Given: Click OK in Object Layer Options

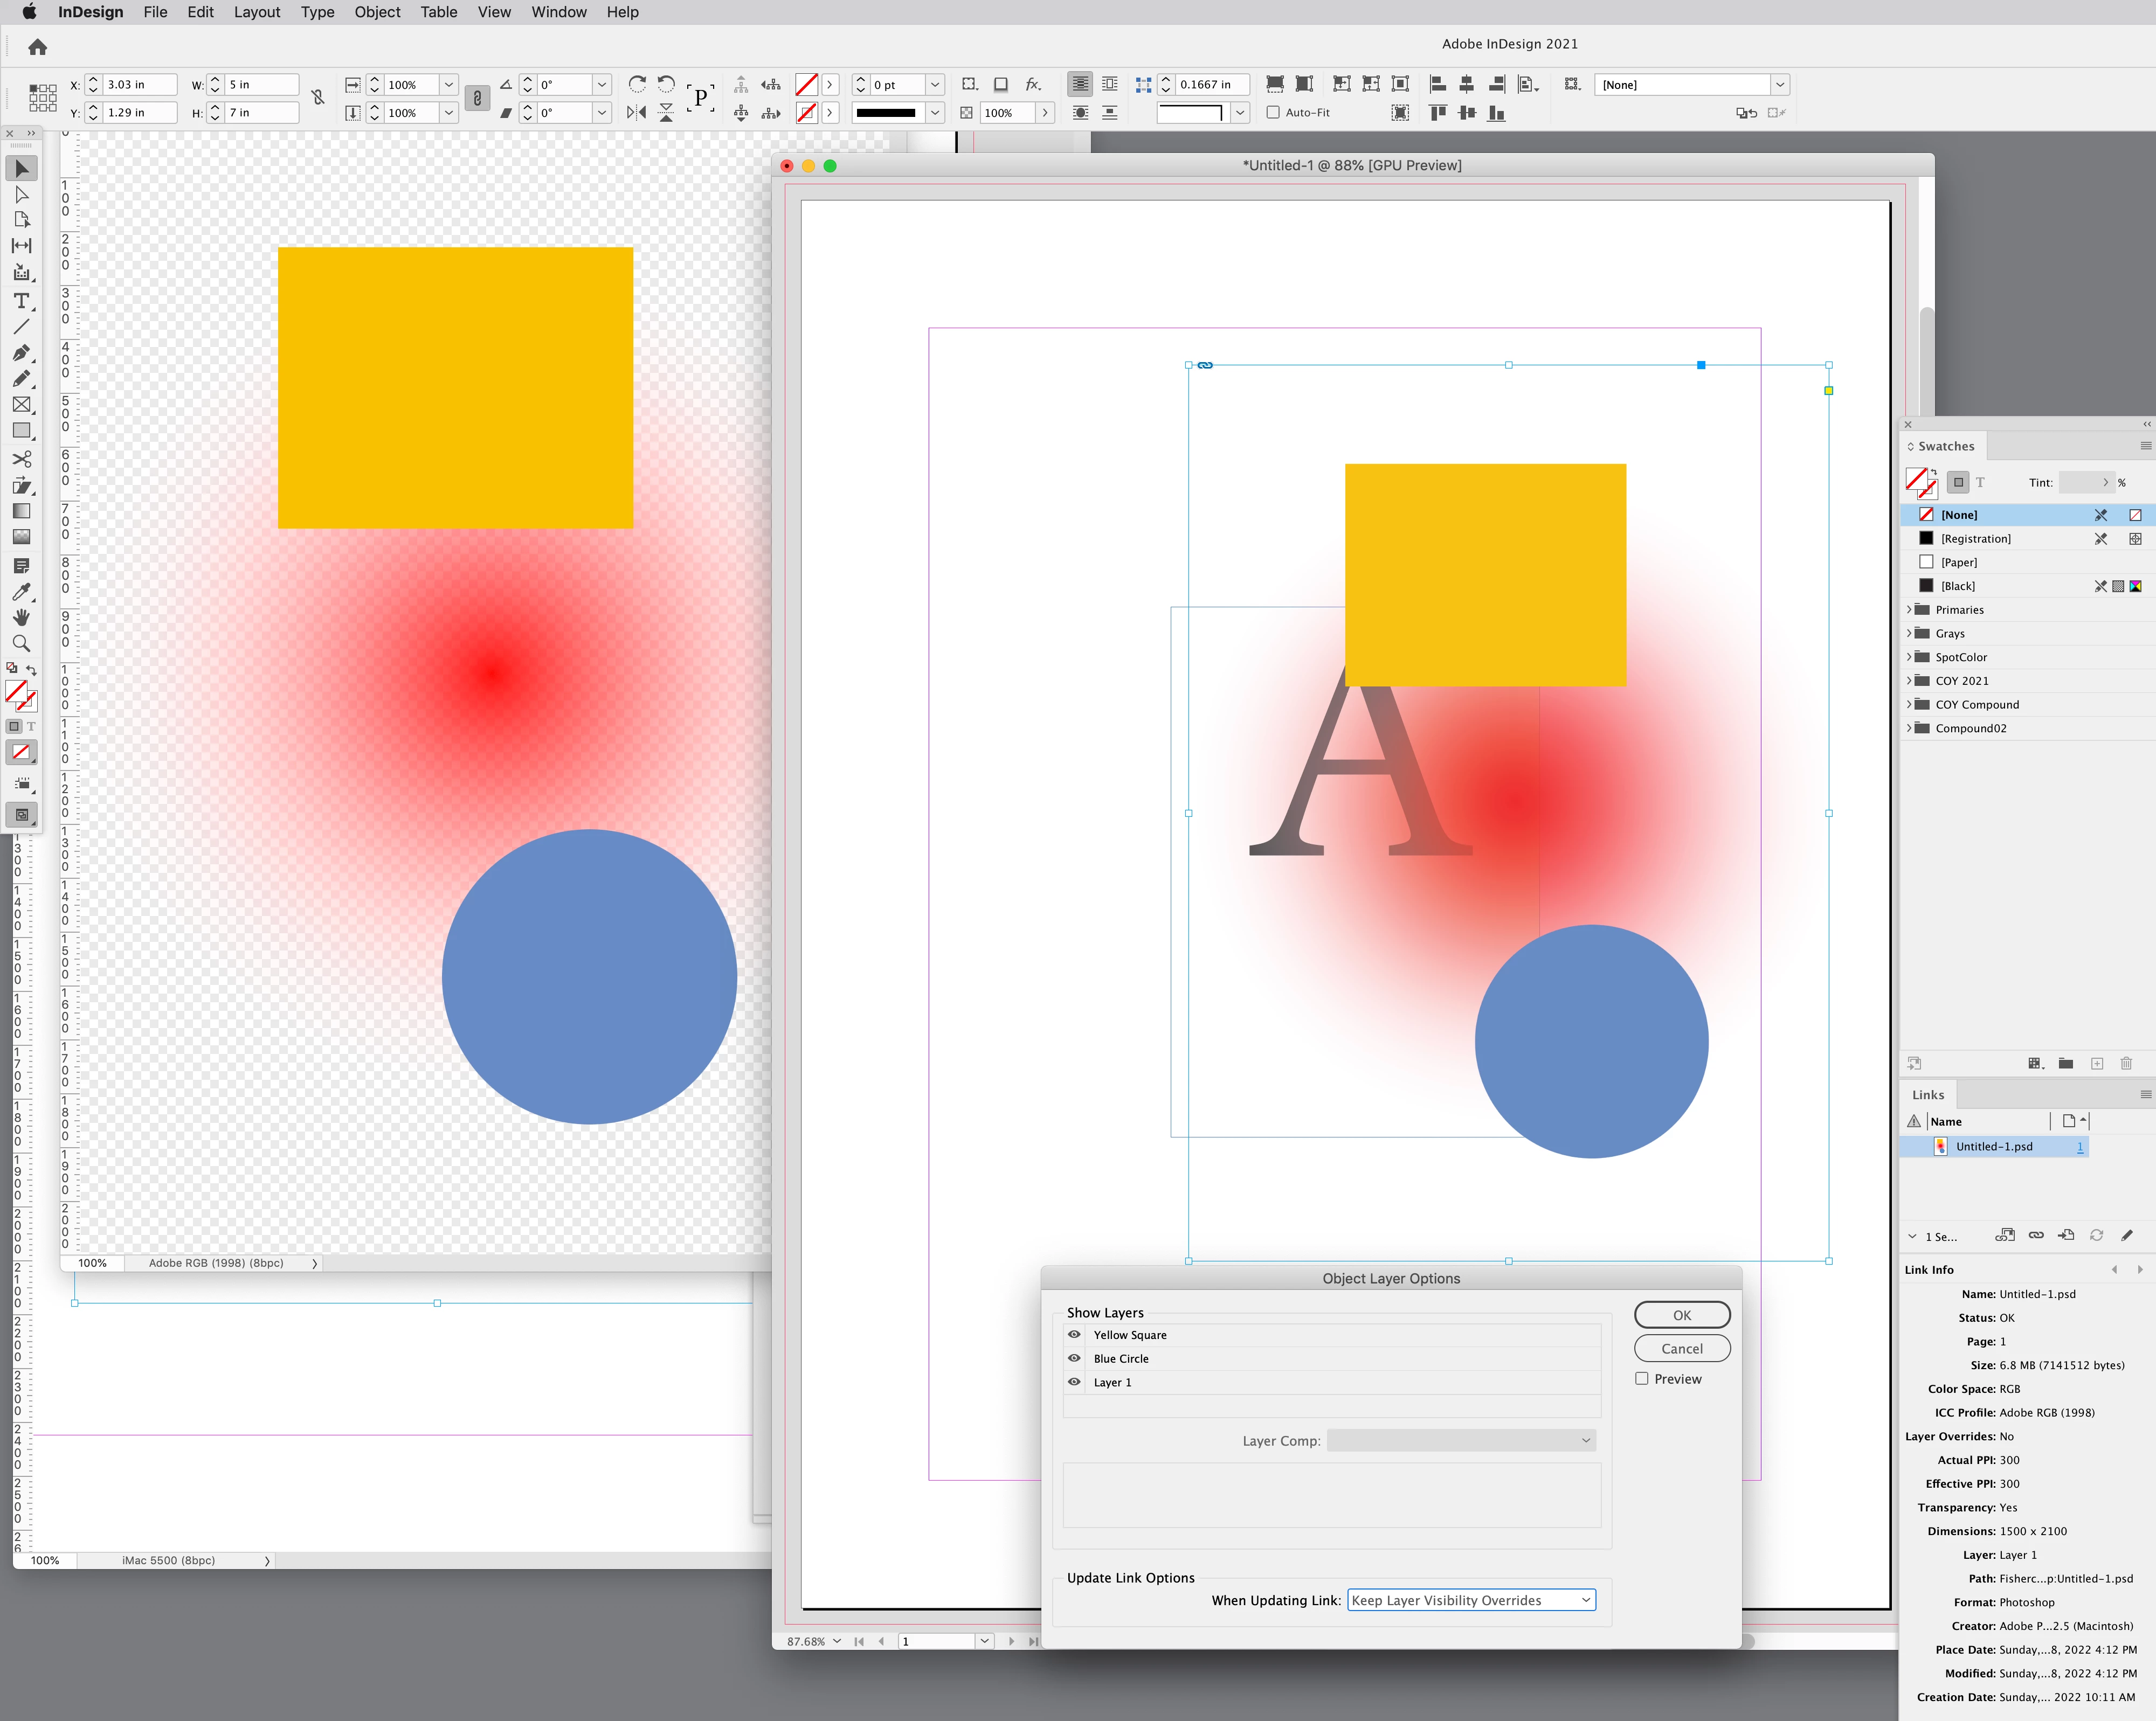Looking at the screenshot, I should pyautogui.click(x=1681, y=1314).
